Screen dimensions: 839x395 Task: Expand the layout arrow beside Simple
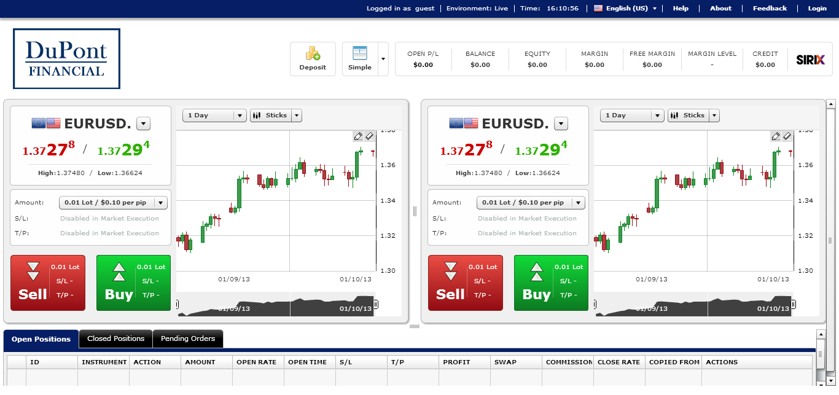383,59
